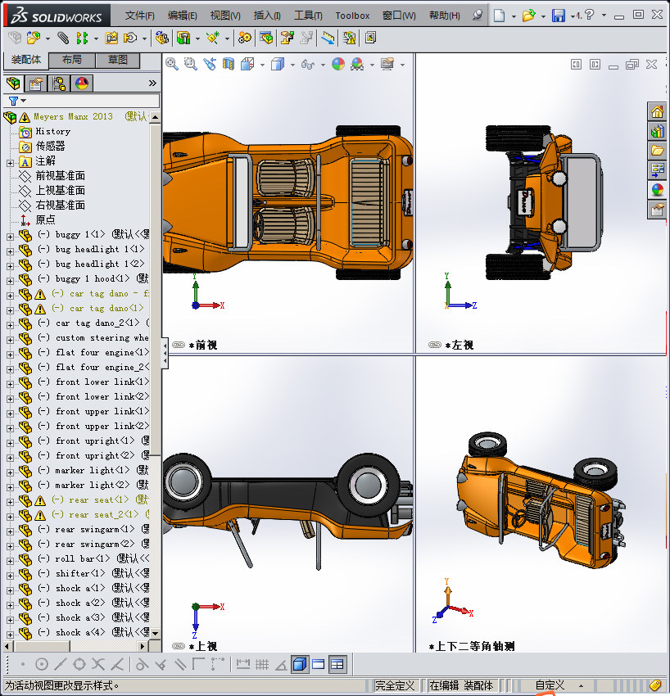The height and width of the screenshot is (696, 670).
Task: Click the Exploded View icon
Action: [287, 38]
